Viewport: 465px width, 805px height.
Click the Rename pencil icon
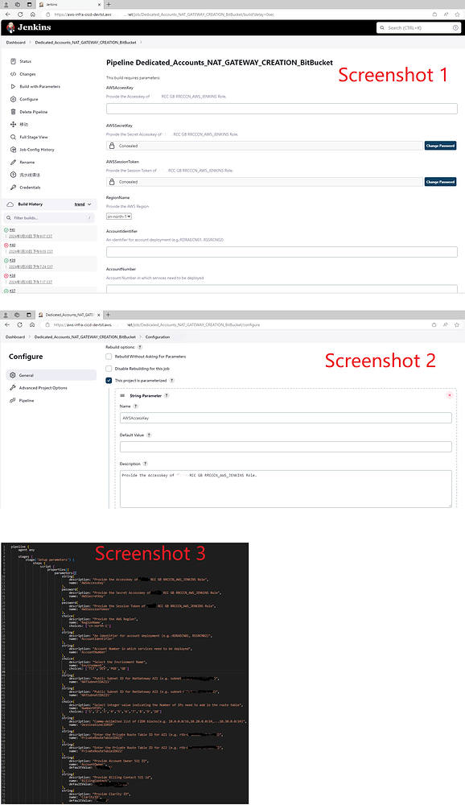click(13, 163)
